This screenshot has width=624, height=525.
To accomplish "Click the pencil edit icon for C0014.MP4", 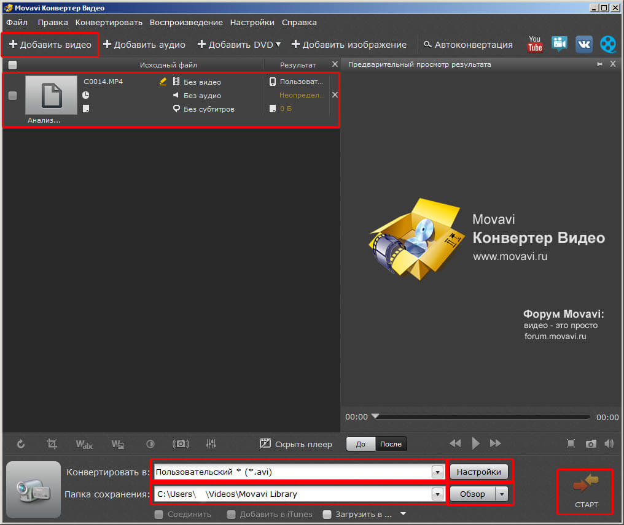I will click(163, 82).
